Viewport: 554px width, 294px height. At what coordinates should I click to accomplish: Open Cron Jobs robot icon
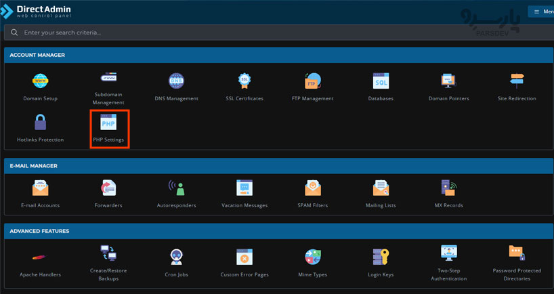coord(176,257)
